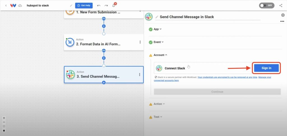Expand the Test section
The width and height of the screenshot is (287, 136).
[158, 117]
